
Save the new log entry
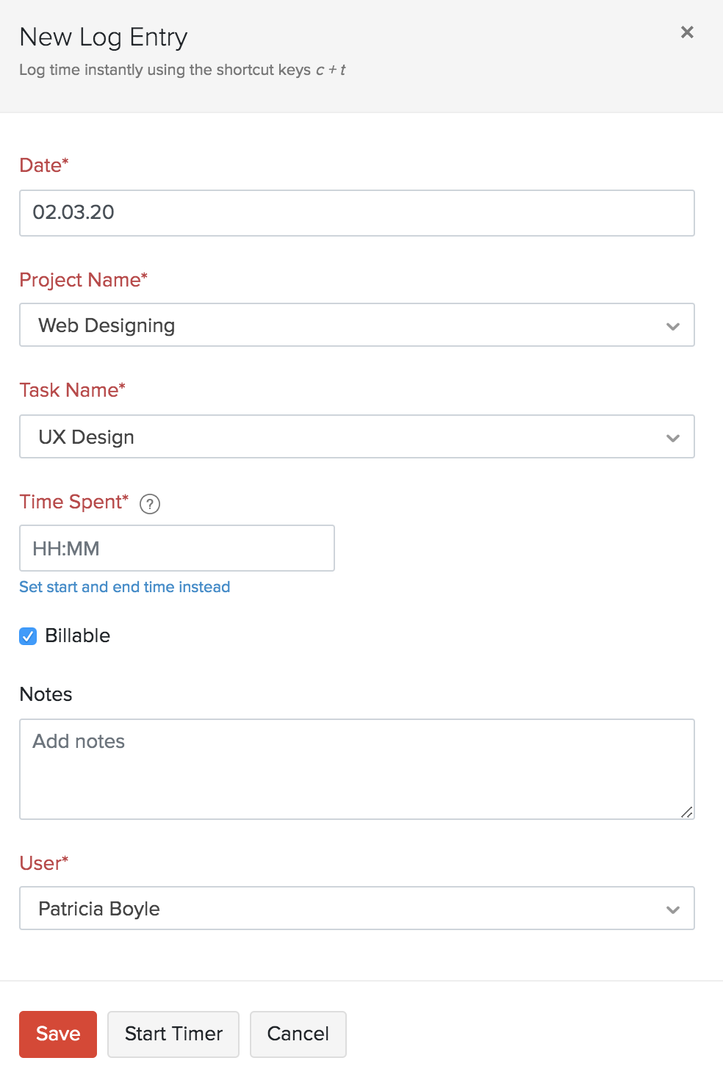click(x=57, y=1034)
